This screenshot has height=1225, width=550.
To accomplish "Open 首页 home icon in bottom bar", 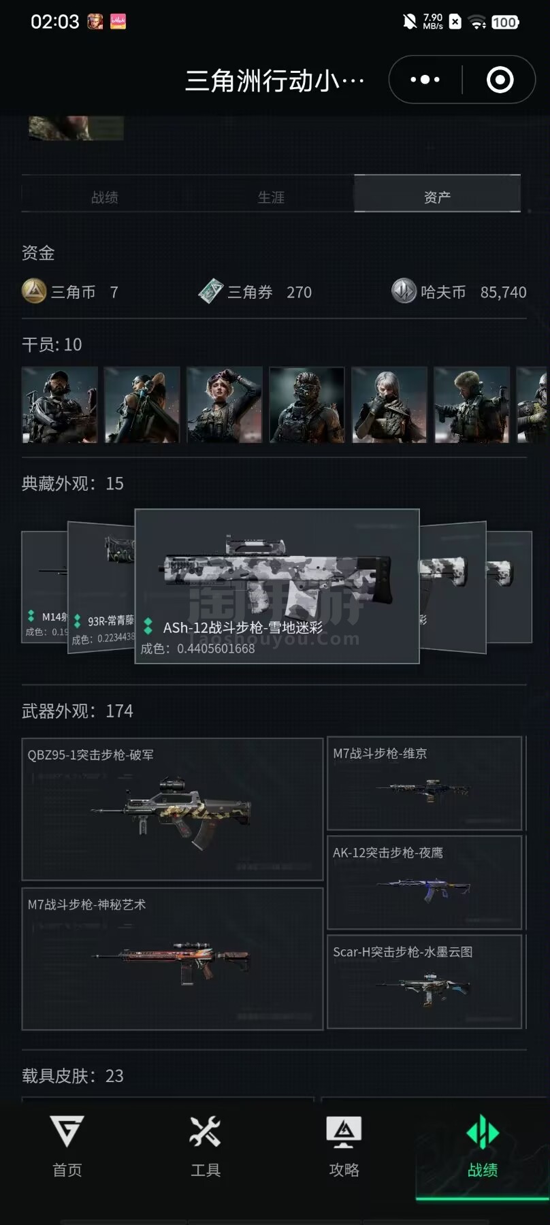I will (67, 1132).
